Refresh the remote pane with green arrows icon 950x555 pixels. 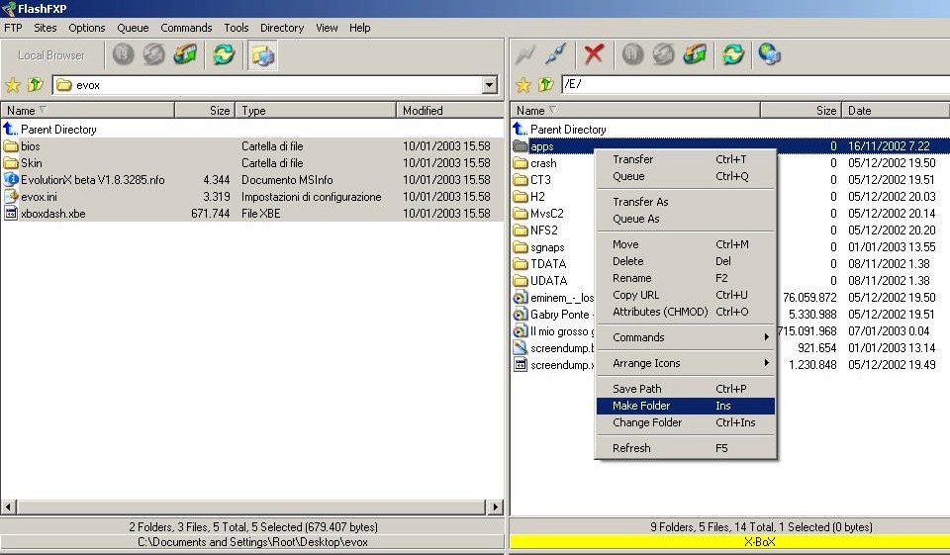(x=732, y=54)
